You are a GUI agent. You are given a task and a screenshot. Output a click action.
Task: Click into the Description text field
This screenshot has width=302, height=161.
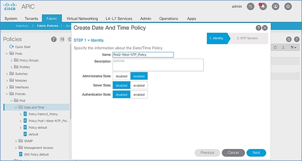(x=158, y=65)
